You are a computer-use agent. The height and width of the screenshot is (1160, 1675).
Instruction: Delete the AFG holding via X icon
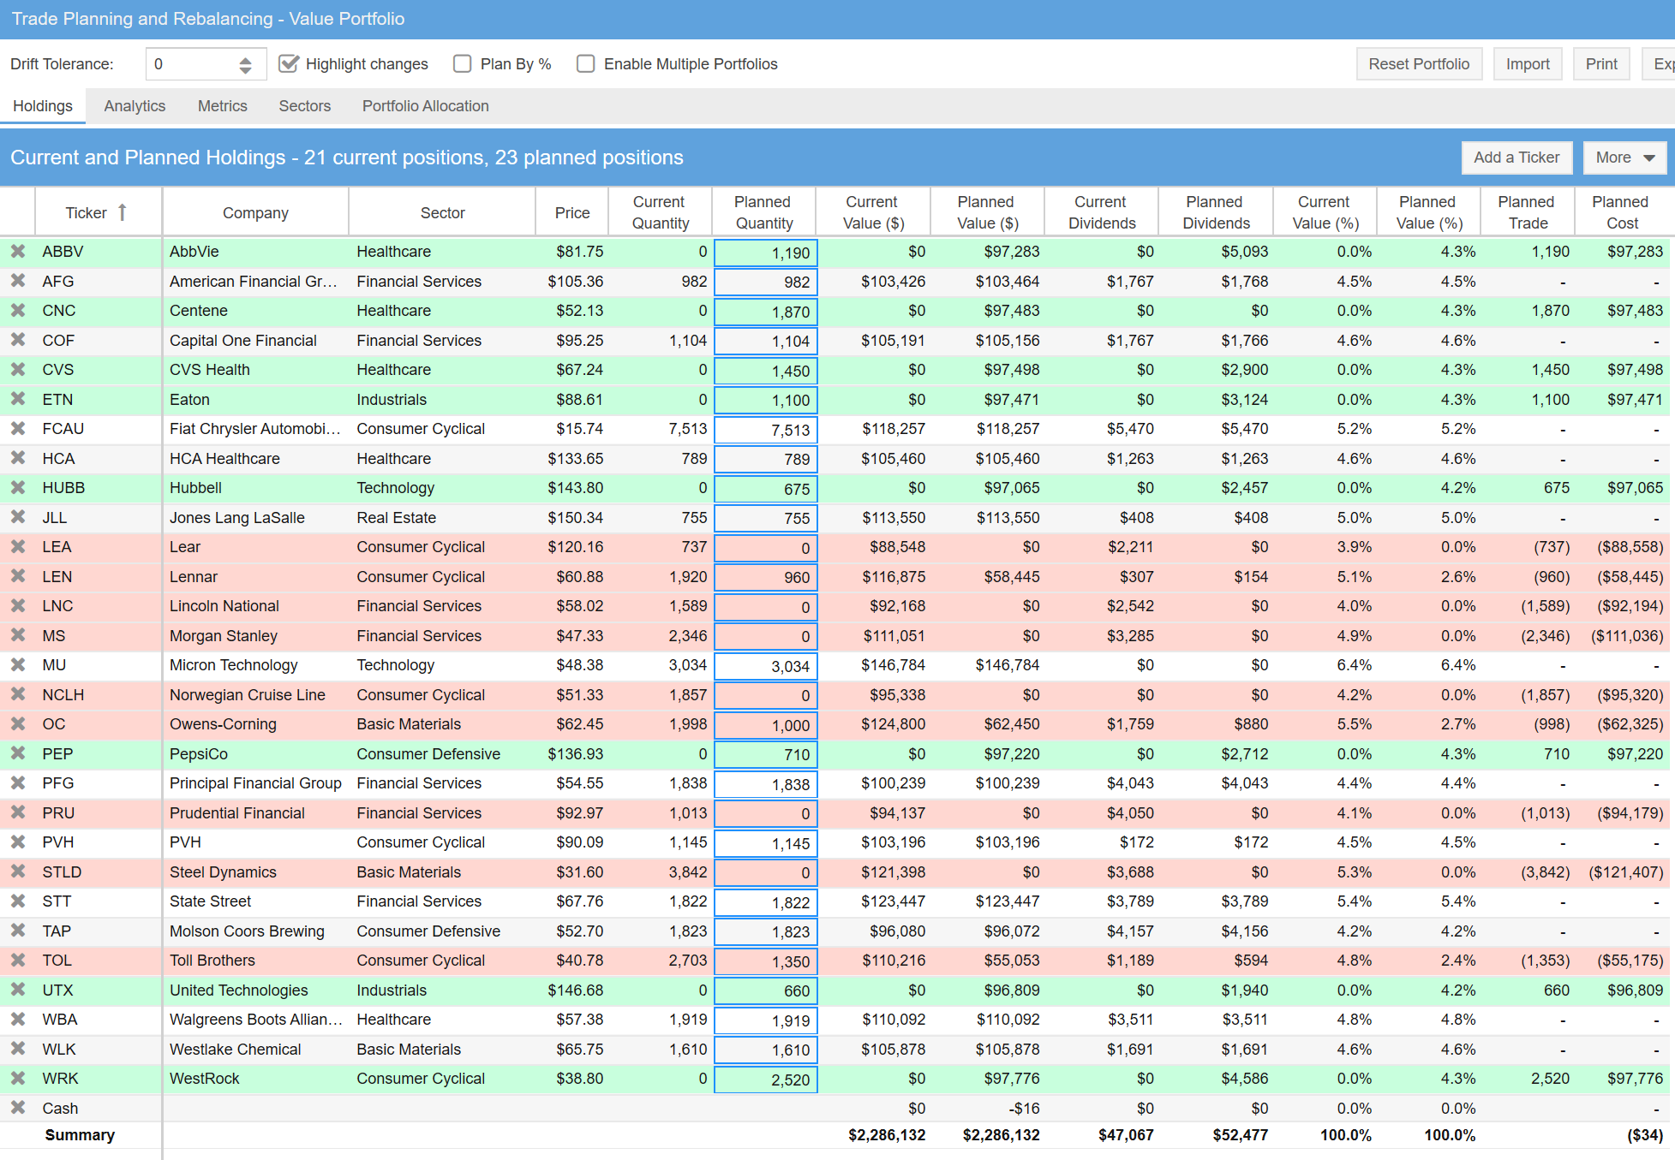pos(17,281)
